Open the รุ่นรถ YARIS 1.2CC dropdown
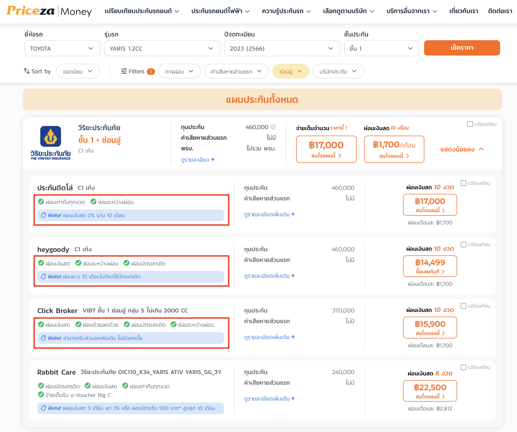Screen dimensions: 517x432 [x=162, y=48]
